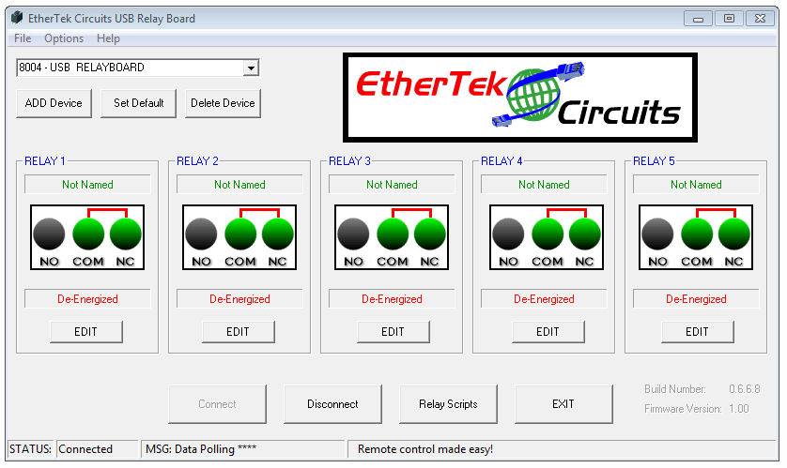This screenshot has width=787, height=468.
Task: Open the Options menu
Action: point(64,38)
